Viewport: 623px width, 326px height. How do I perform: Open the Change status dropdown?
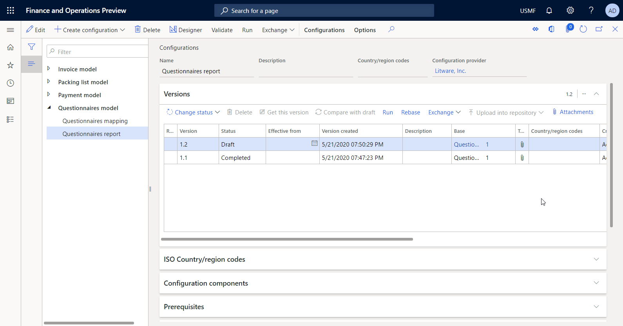click(x=194, y=112)
